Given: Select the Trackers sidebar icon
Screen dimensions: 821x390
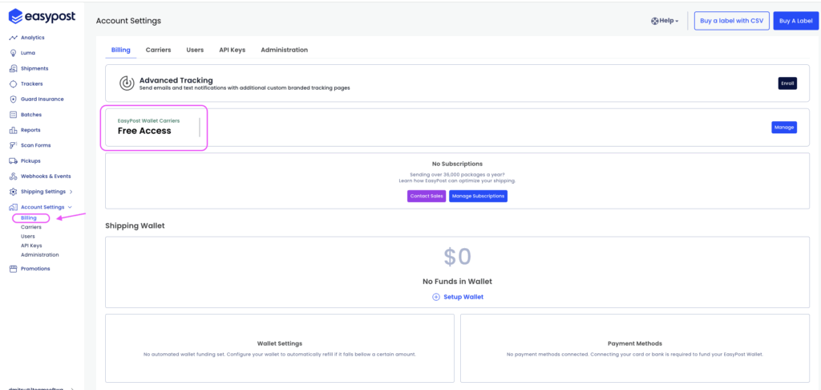Looking at the screenshot, I should click(13, 83).
